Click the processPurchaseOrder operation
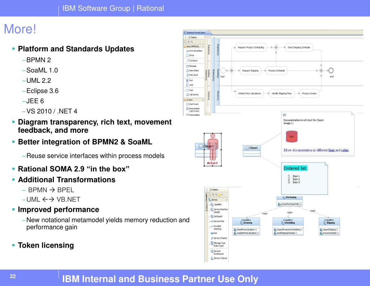This screenshot has width=370, height=286. click(290, 204)
